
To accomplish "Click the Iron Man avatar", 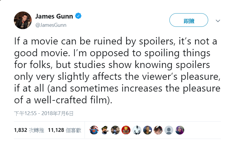I will coord(126,130).
